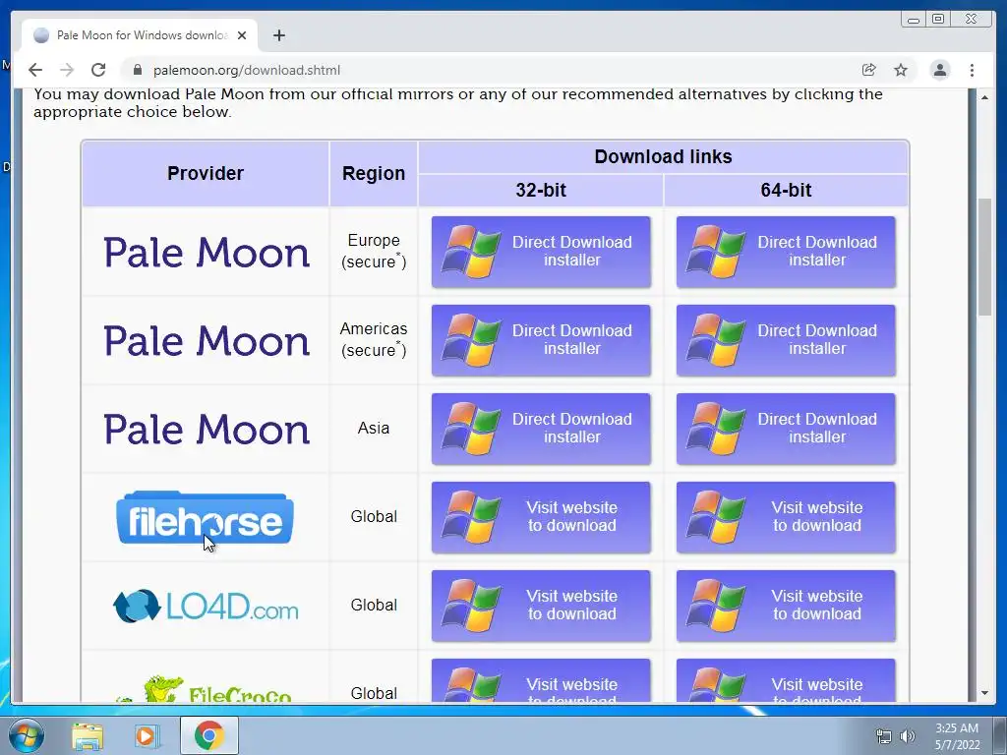This screenshot has width=1007, height=755.
Task: Click the Pale Moon logo in Europe row
Action: click(207, 252)
